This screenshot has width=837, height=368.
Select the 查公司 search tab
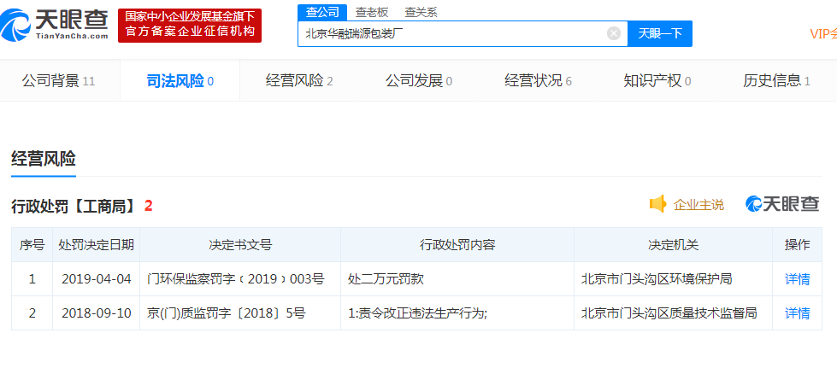321,12
